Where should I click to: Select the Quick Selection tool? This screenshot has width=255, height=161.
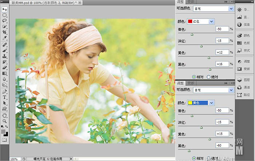click(x=4, y=26)
